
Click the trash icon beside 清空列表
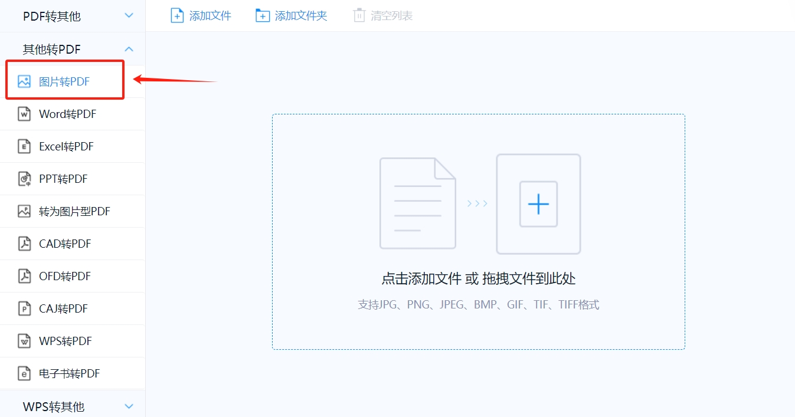pos(359,15)
